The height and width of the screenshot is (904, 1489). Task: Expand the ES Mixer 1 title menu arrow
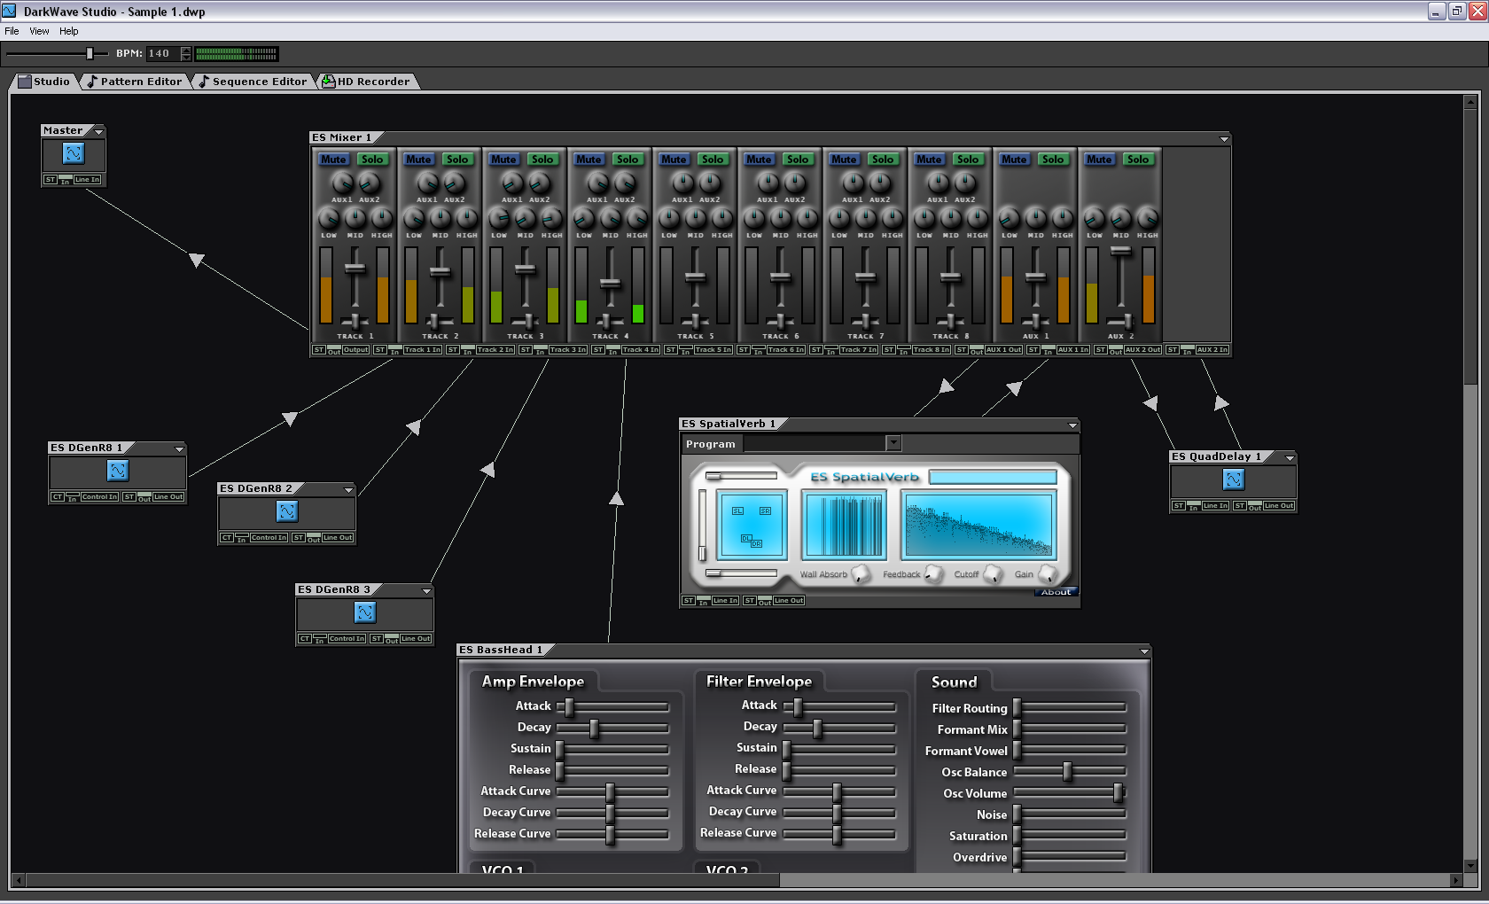coord(1224,139)
